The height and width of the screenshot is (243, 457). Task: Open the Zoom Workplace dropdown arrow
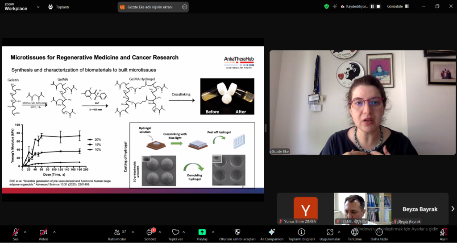(x=38, y=7)
